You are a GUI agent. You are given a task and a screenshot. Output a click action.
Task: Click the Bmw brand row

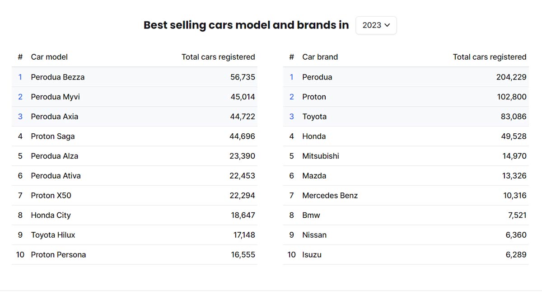pyautogui.click(x=311, y=215)
